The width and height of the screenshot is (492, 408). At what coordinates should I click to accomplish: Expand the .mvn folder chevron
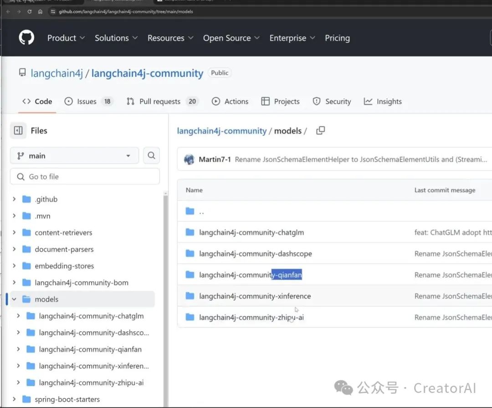[x=14, y=215]
